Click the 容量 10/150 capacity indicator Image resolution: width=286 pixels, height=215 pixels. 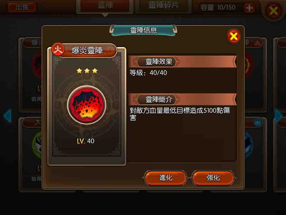tap(218, 8)
